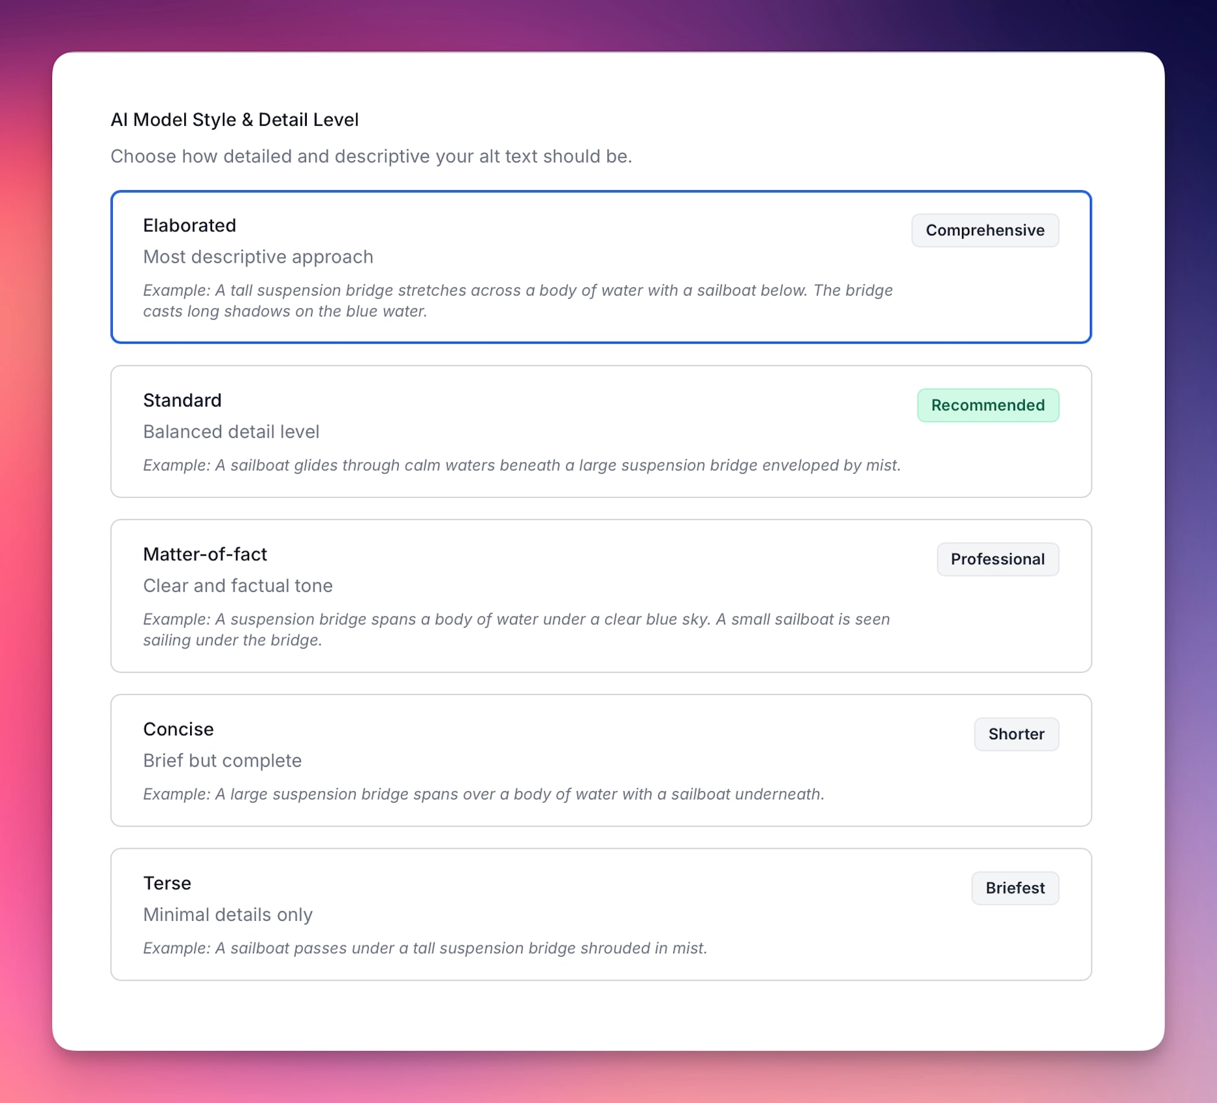This screenshot has width=1217, height=1103.
Task: Click the example 'A sailboat glides through calm waters'
Action: point(522,466)
